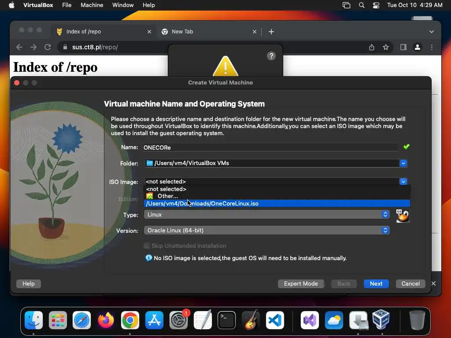451x338 pixels.
Task: Toggle Skip Unattended Installation checkbox
Action: click(x=147, y=246)
